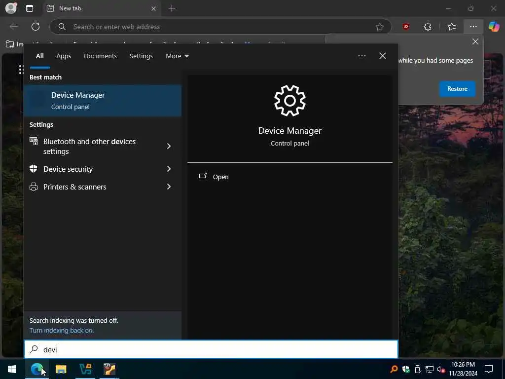Image resolution: width=505 pixels, height=379 pixels.
Task: Click the muted volume tray icon
Action: point(441,369)
